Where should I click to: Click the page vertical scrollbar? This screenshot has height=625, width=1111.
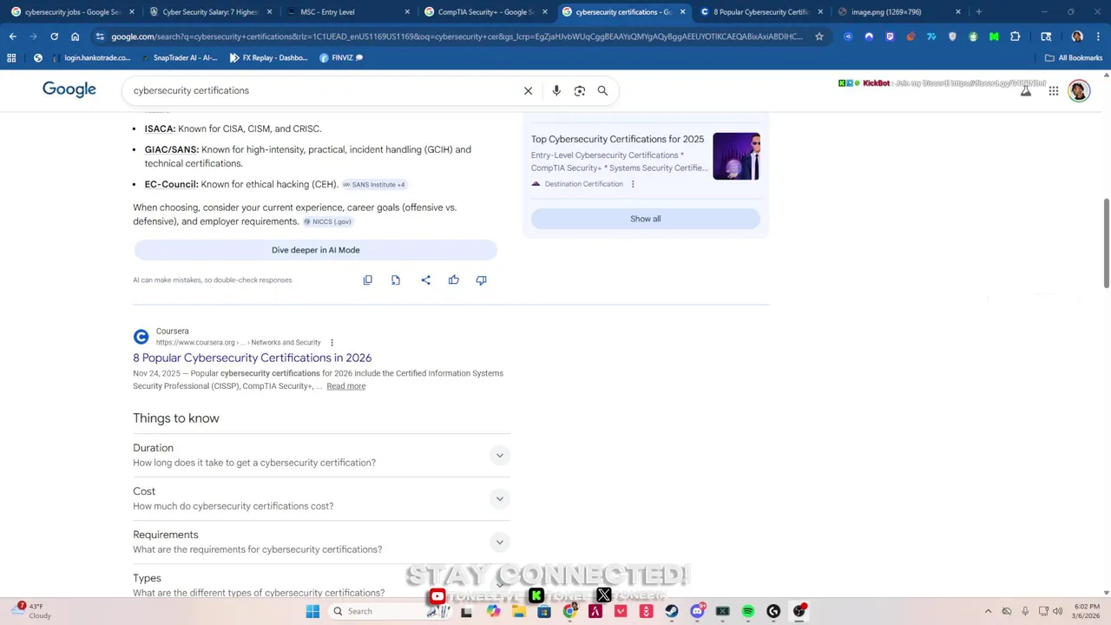tap(1106, 243)
